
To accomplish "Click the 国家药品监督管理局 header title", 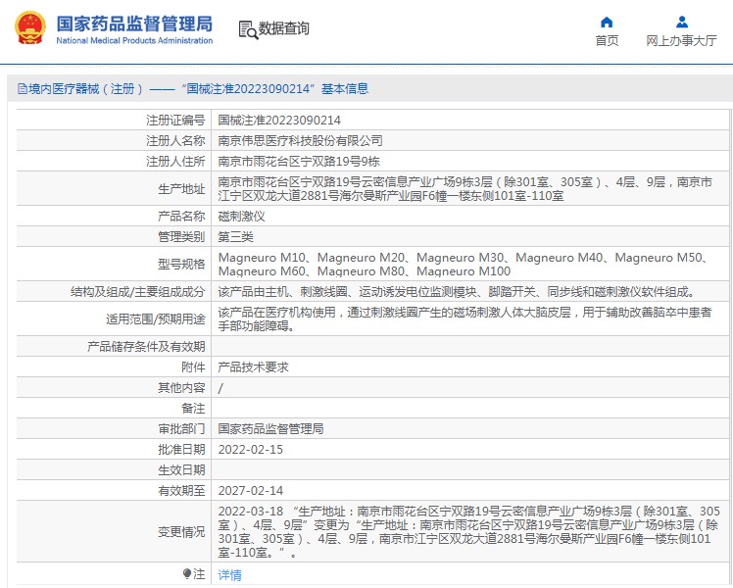I will pyautogui.click(x=134, y=24).
